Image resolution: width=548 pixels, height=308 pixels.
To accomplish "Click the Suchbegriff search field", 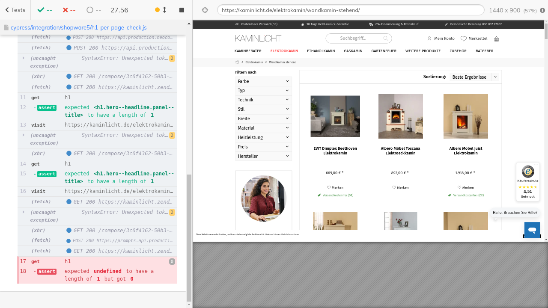I will click(x=354, y=38).
